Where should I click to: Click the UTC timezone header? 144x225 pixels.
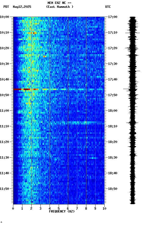pos(108,7)
